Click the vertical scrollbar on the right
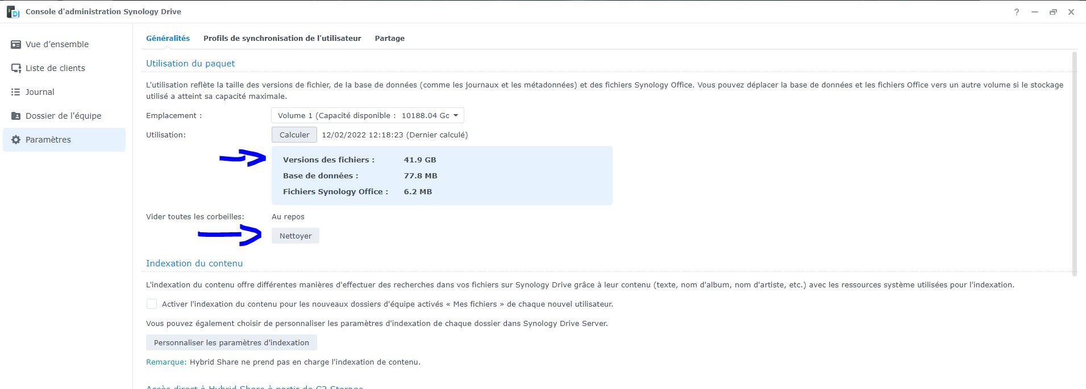 pos(1074,164)
